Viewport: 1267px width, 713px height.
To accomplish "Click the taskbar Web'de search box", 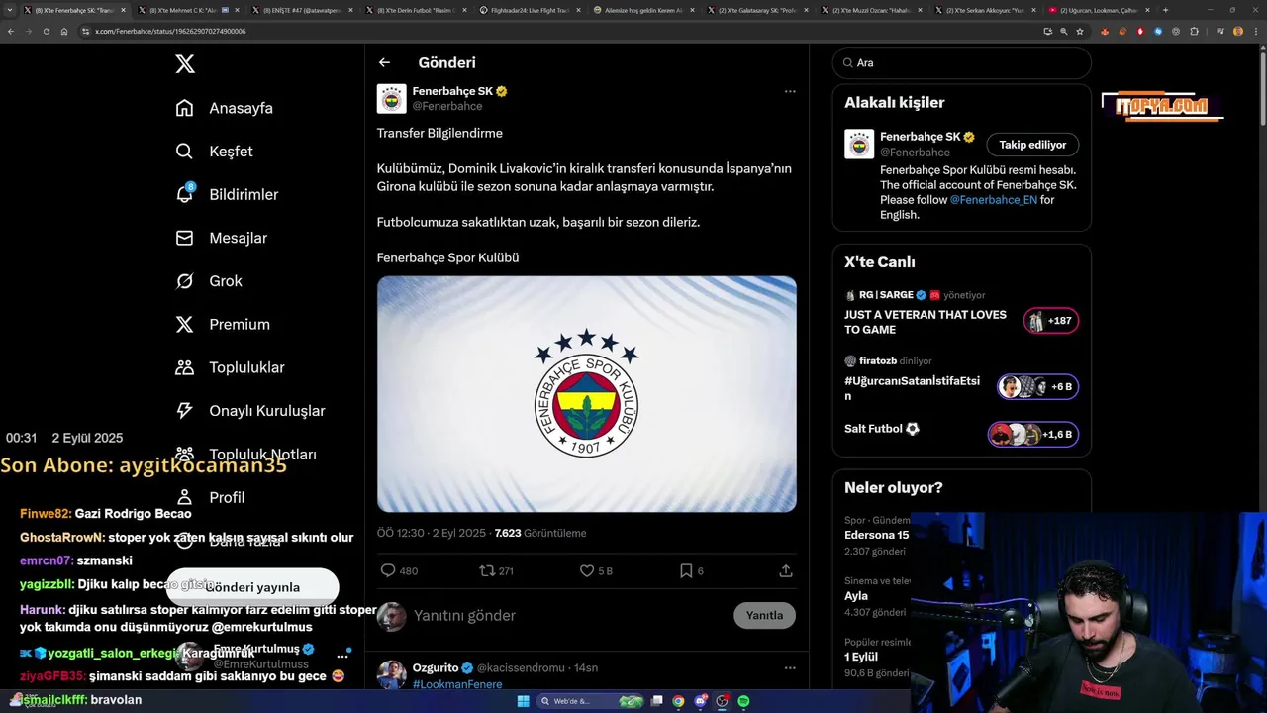I will [x=592, y=701].
